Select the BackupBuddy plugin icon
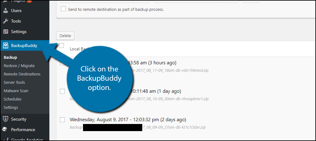 tap(6, 46)
